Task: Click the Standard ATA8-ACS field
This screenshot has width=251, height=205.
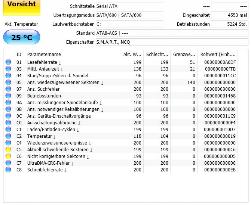Action: [172, 33]
